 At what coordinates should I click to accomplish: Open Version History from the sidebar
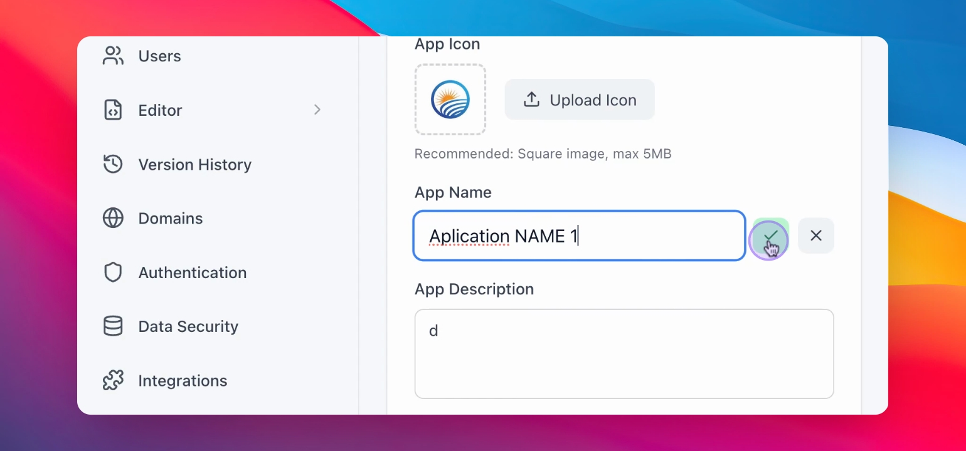(195, 164)
